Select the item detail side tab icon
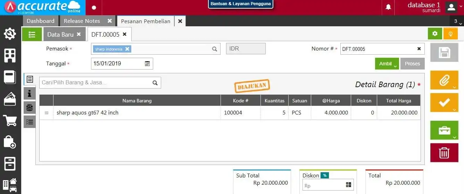Screen dimensions: 464x194 click(30, 79)
